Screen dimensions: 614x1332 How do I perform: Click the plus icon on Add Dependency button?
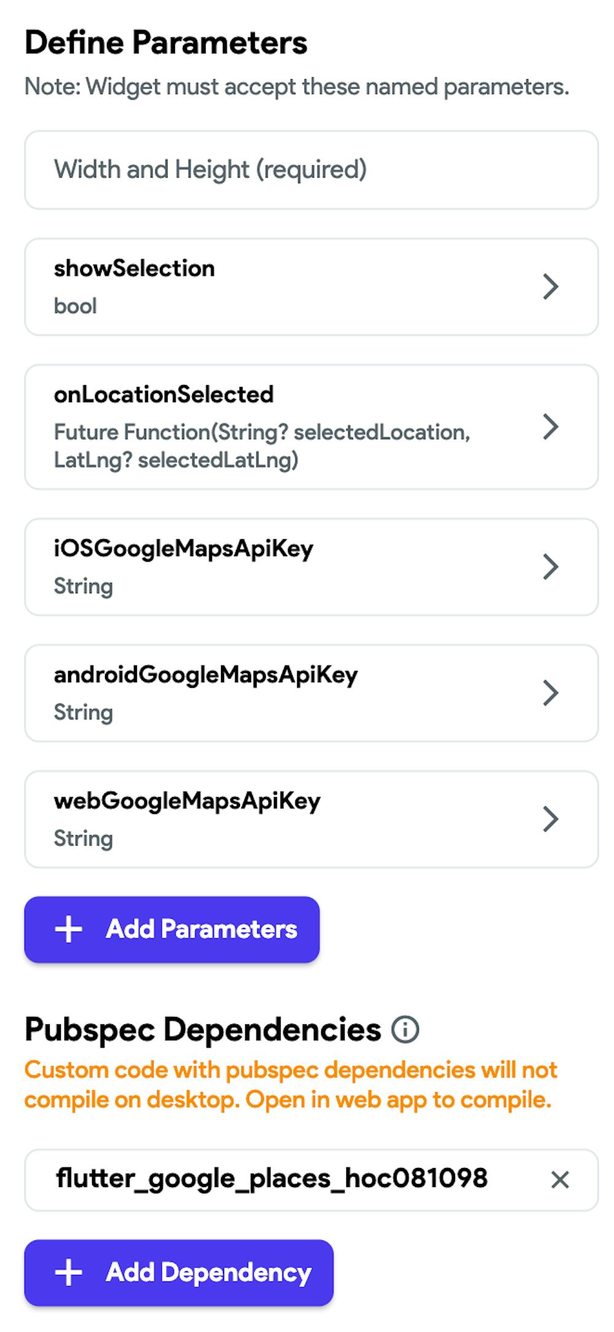coord(69,1273)
